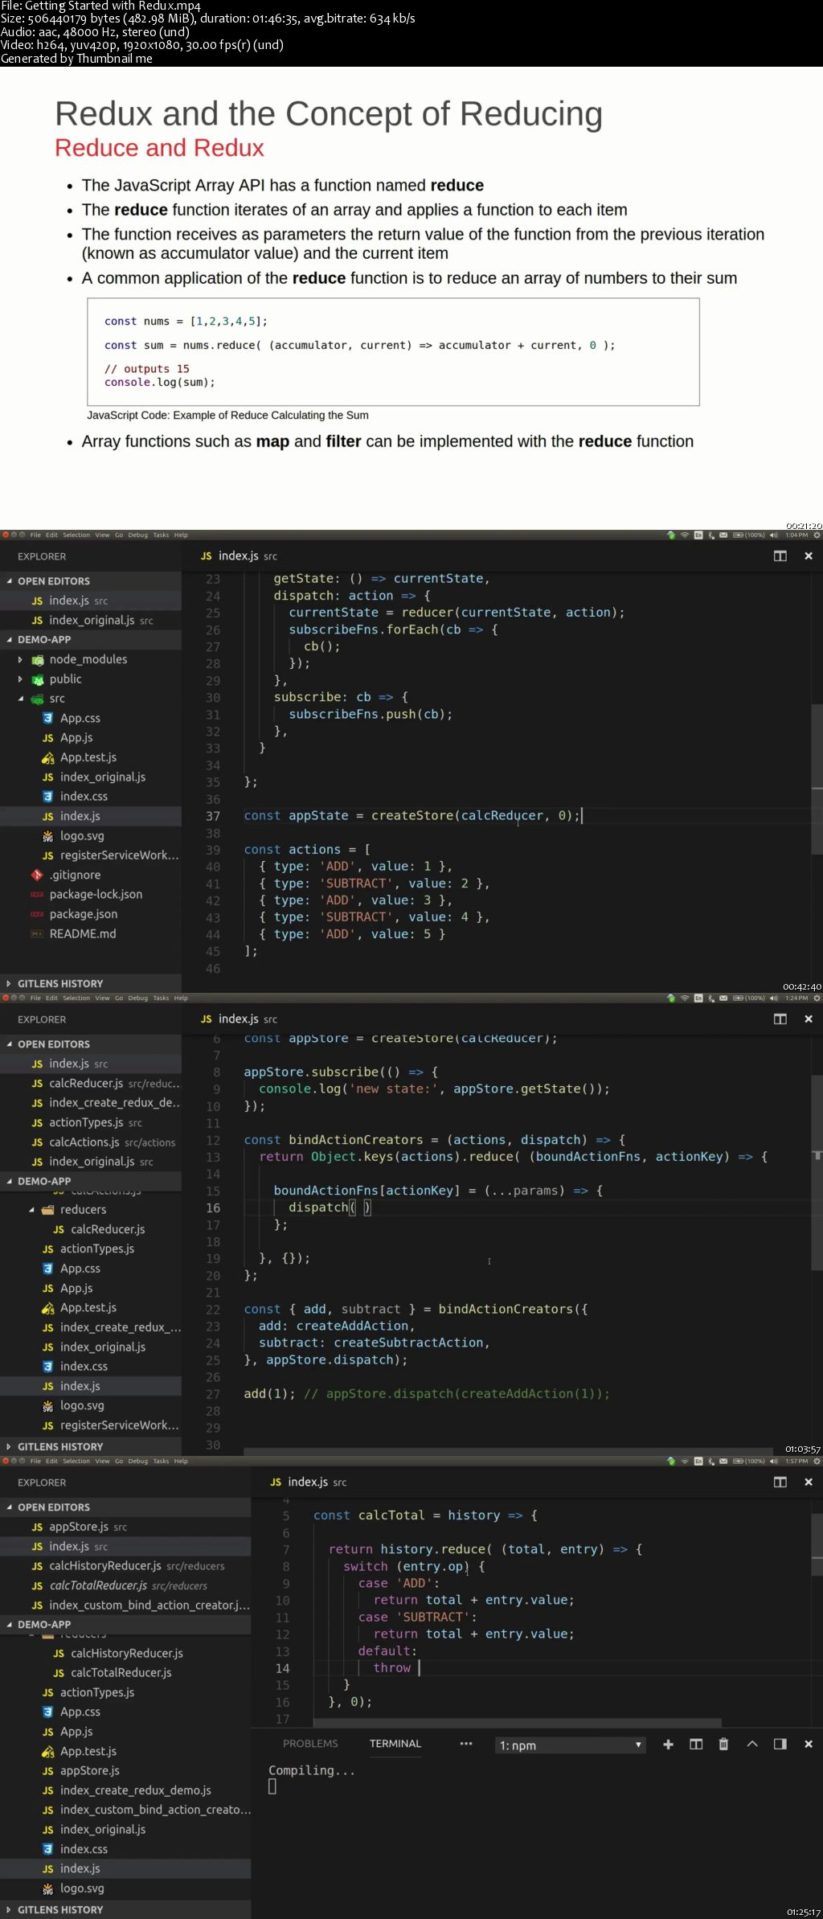Split editor in the 01:25:17 frame
This screenshot has width=823, height=1919.
point(780,1482)
